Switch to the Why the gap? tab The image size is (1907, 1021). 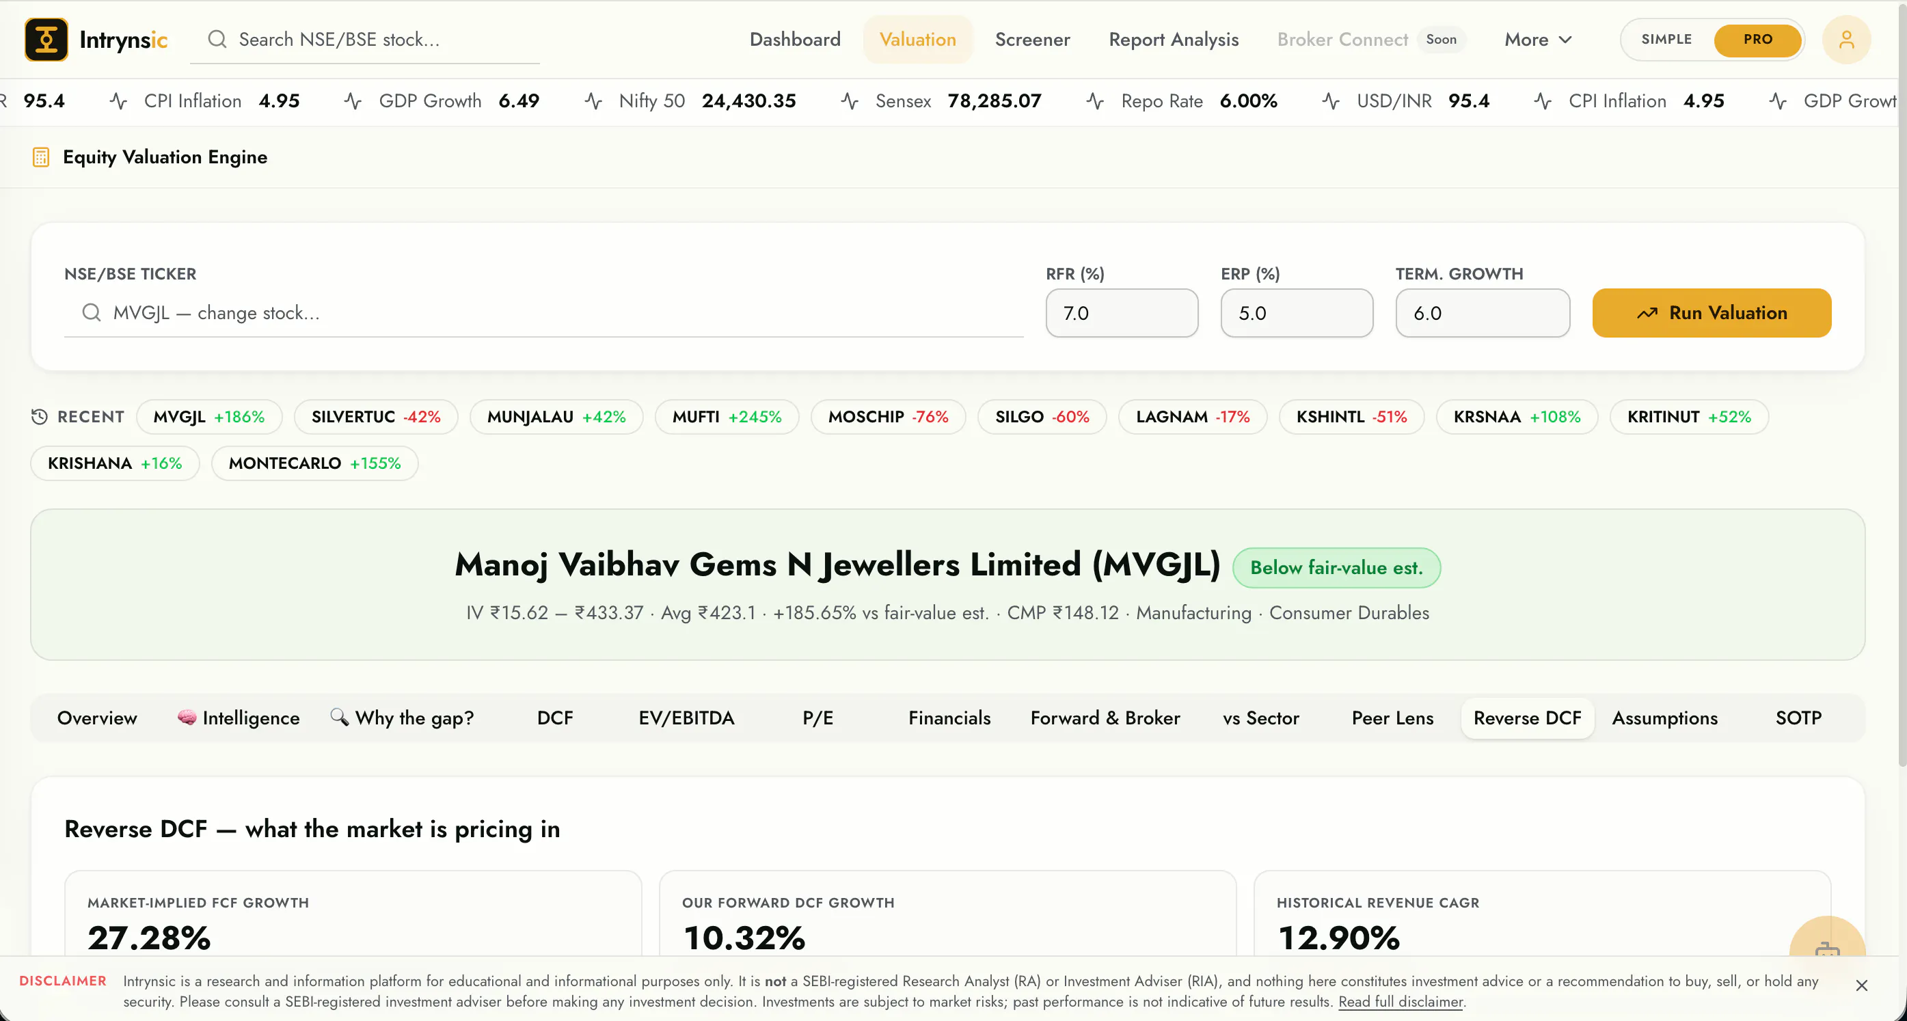(x=402, y=718)
